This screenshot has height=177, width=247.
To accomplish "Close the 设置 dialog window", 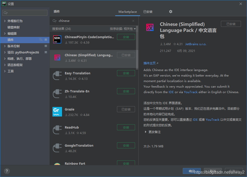I will [240, 4].
